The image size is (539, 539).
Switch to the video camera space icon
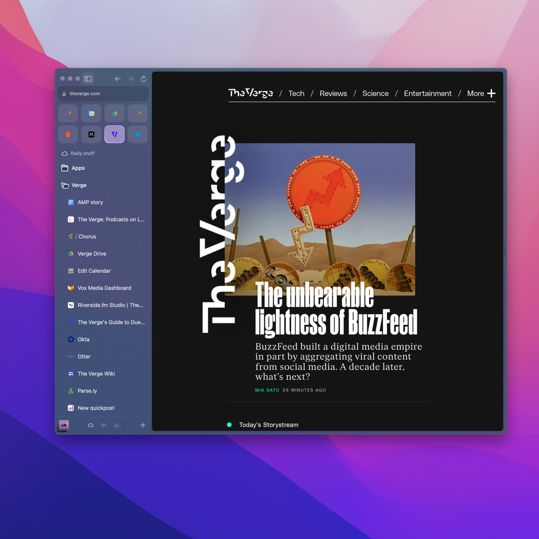[x=104, y=425]
